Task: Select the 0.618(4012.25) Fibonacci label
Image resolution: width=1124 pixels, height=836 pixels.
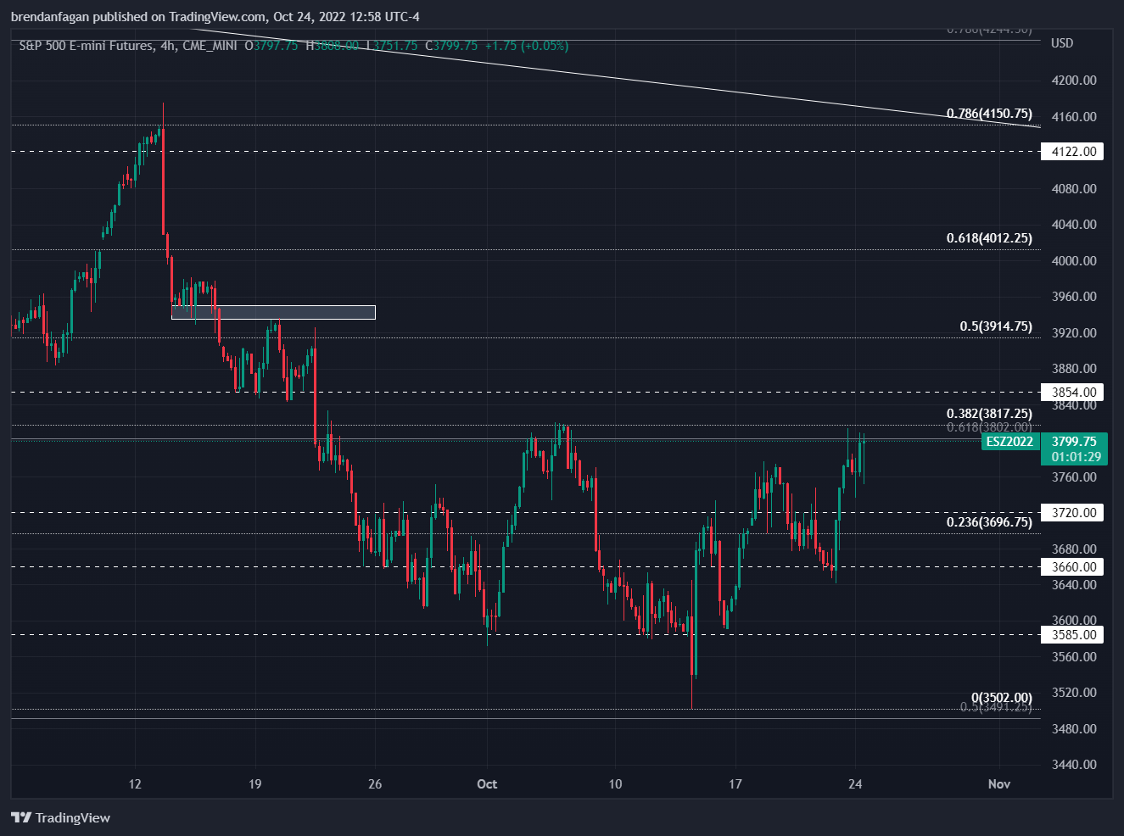Action: click(989, 238)
